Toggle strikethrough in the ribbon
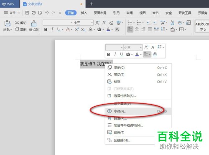 click(68, 30)
